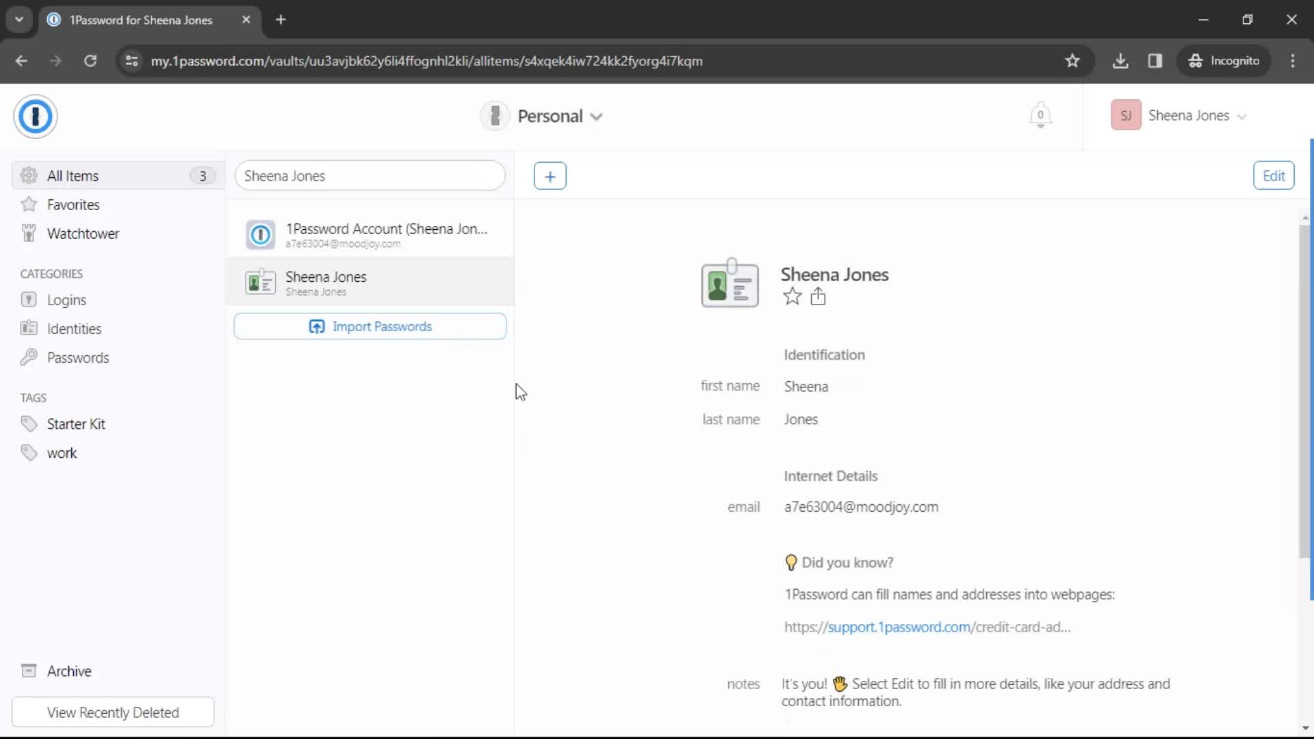Viewport: 1314px width, 739px height.
Task: Click the notes text in details
Action: click(x=975, y=692)
